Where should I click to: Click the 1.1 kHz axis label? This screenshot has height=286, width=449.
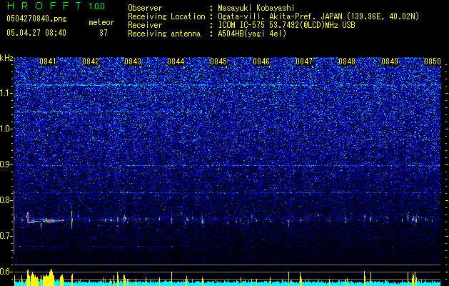point(6,93)
